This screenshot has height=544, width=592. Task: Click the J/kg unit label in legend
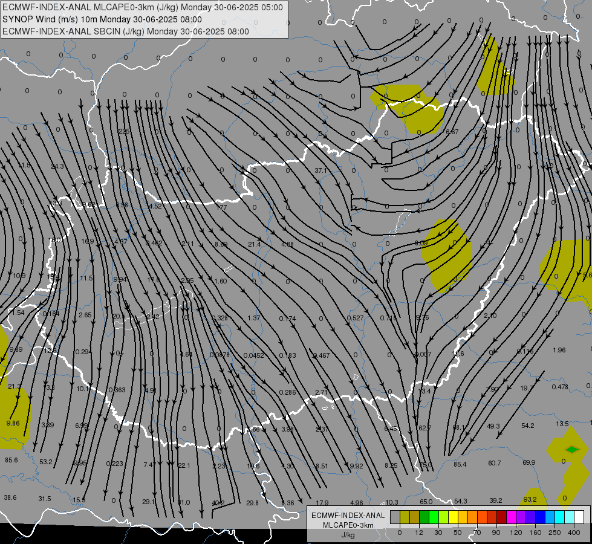[x=348, y=535]
